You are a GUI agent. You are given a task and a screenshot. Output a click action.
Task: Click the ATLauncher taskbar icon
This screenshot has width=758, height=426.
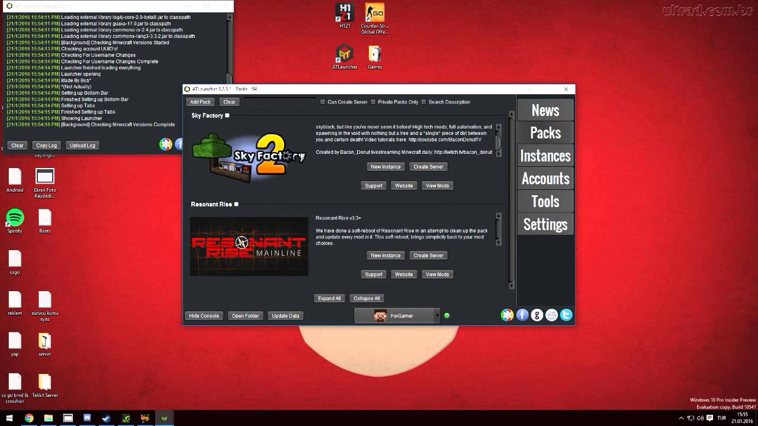coord(165,418)
